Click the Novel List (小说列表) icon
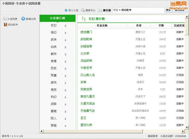 point(5,19)
